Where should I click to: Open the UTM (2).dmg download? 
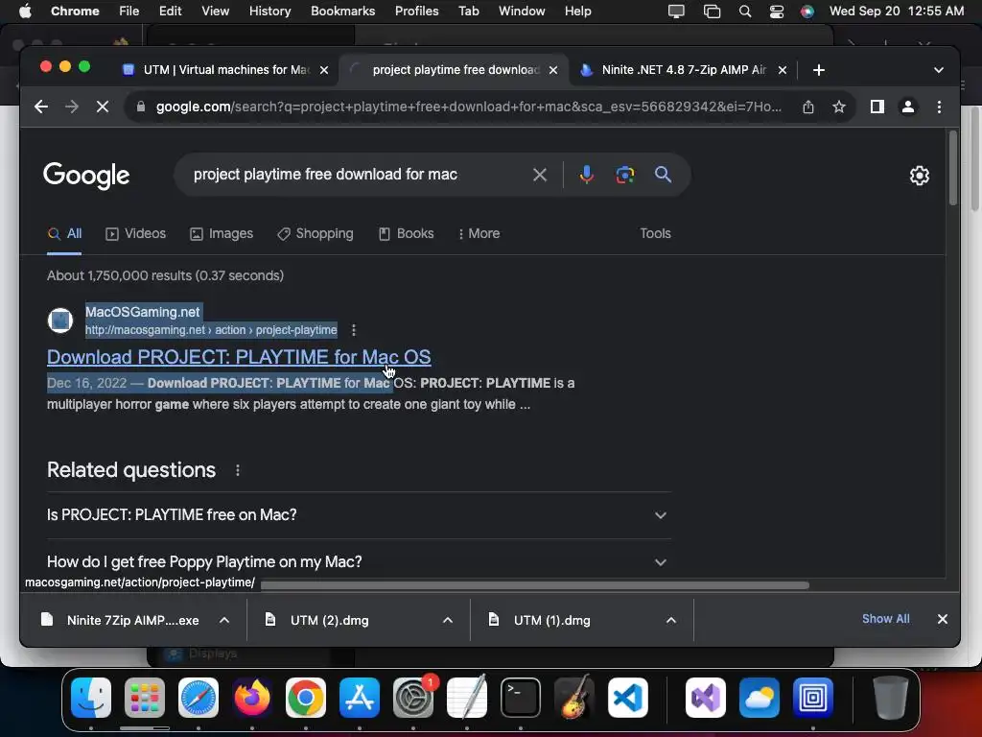click(318, 621)
